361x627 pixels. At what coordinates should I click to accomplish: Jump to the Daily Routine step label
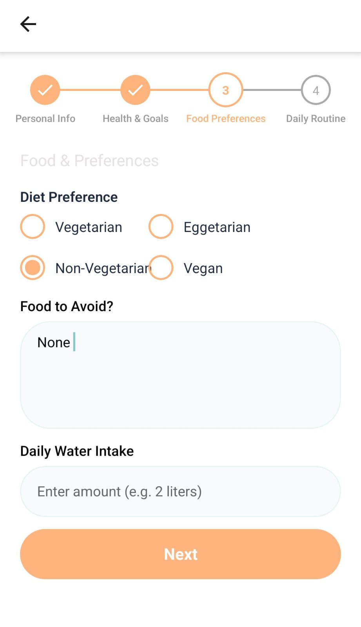pyautogui.click(x=316, y=118)
